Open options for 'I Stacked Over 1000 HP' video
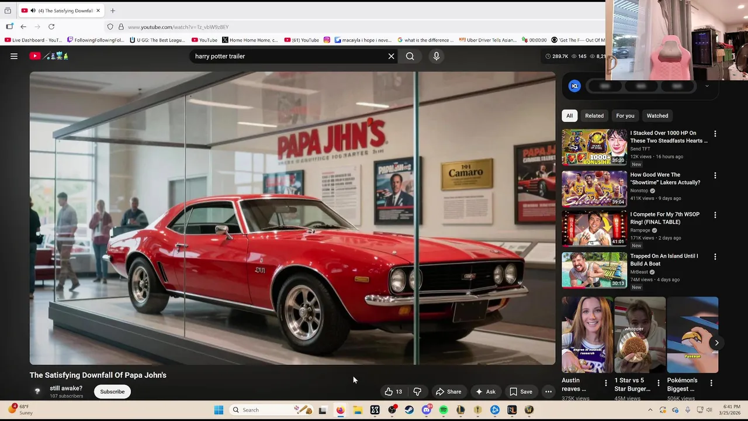748x421 pixels. (x=715, y=134)
